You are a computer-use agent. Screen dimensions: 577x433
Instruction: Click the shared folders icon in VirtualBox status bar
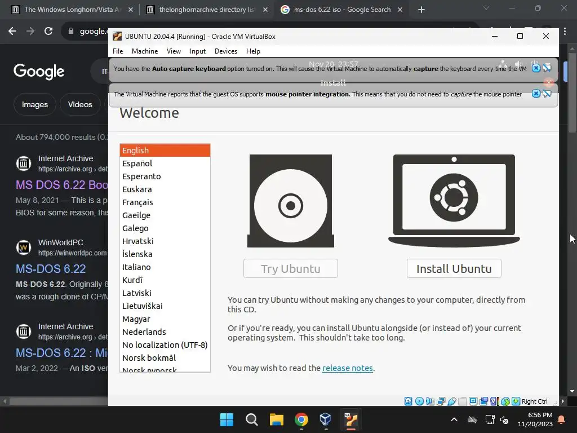(463, 401)
